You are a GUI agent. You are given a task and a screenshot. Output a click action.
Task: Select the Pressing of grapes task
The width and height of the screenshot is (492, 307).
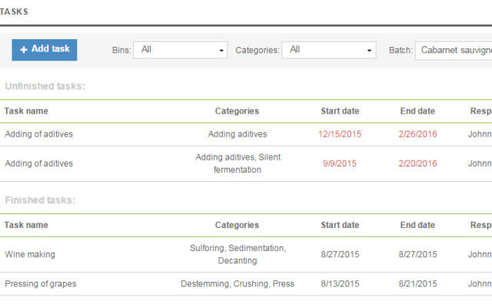(41, 284)
